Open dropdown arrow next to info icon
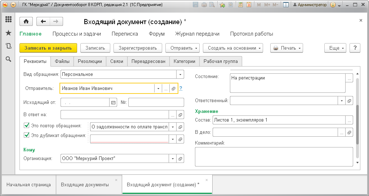 pos(339,5)
